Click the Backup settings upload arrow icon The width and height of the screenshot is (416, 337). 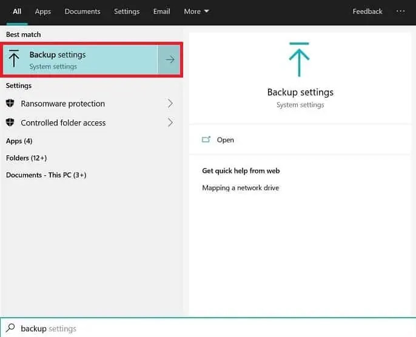pos(14,59)
